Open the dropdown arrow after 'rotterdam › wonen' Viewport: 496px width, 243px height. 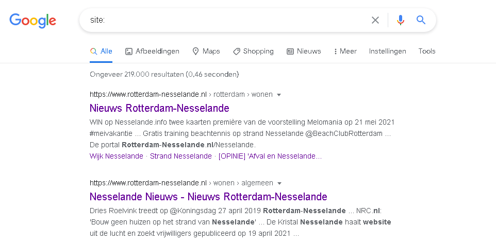click(279, 95)
